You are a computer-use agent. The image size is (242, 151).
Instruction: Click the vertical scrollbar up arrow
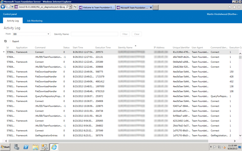[240, 54]
